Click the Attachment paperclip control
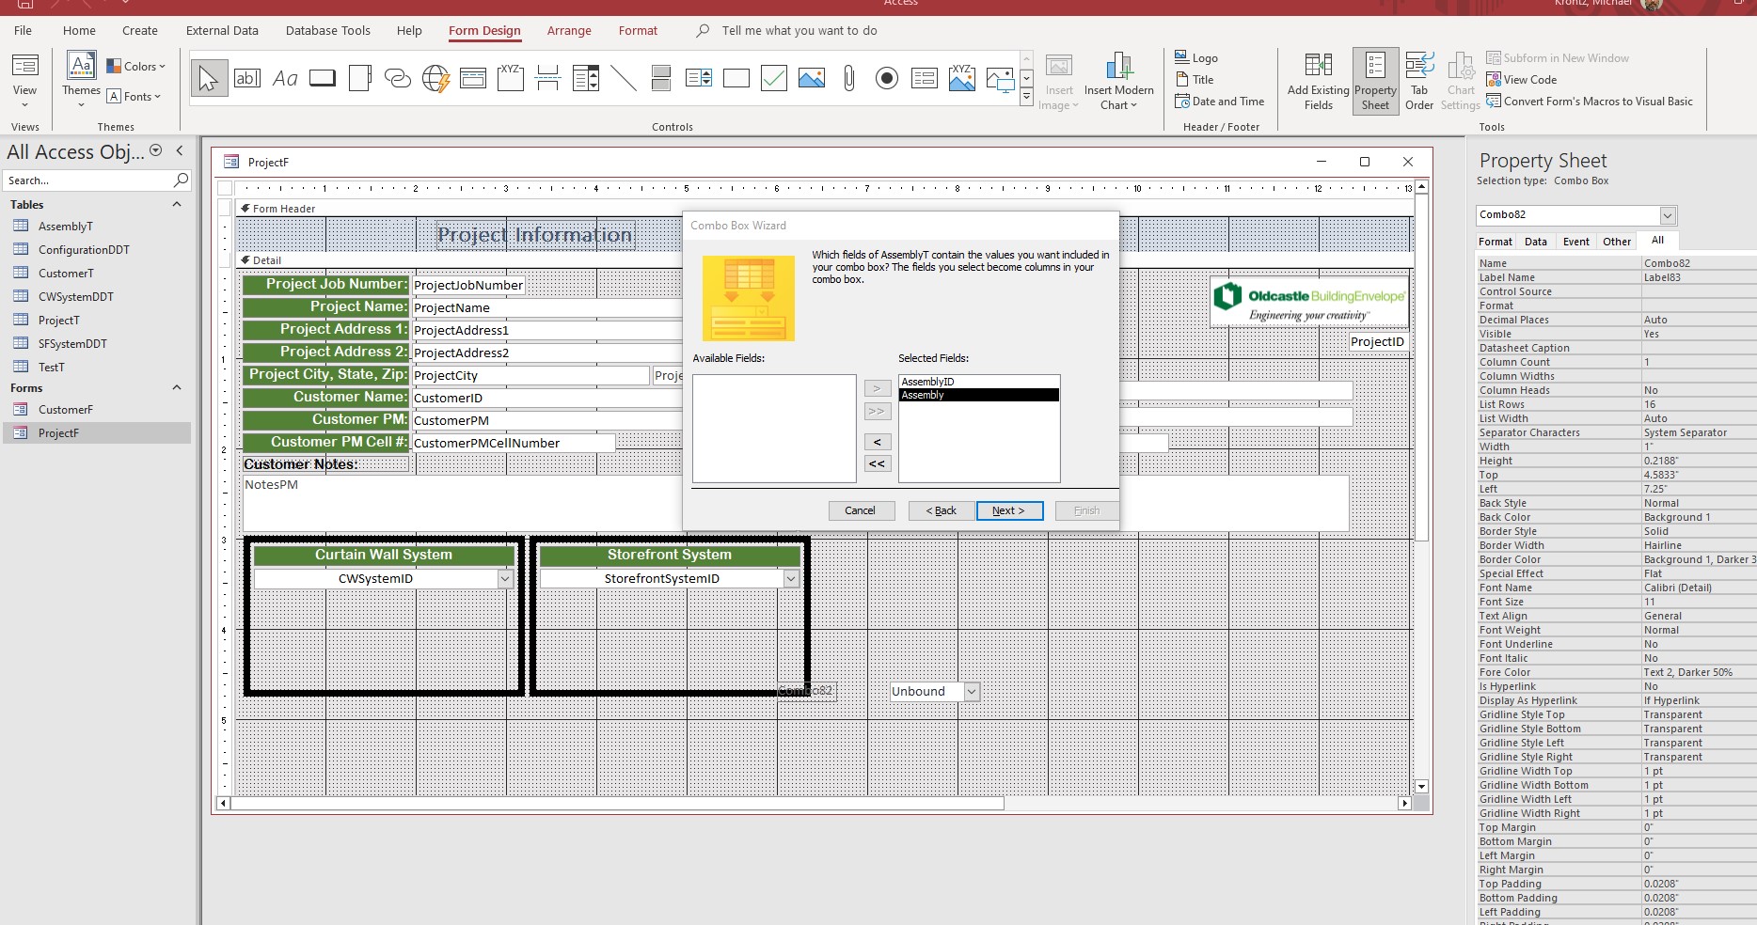Image resolution: width=1757 pixels, height=925 pixels. point(848,79)
